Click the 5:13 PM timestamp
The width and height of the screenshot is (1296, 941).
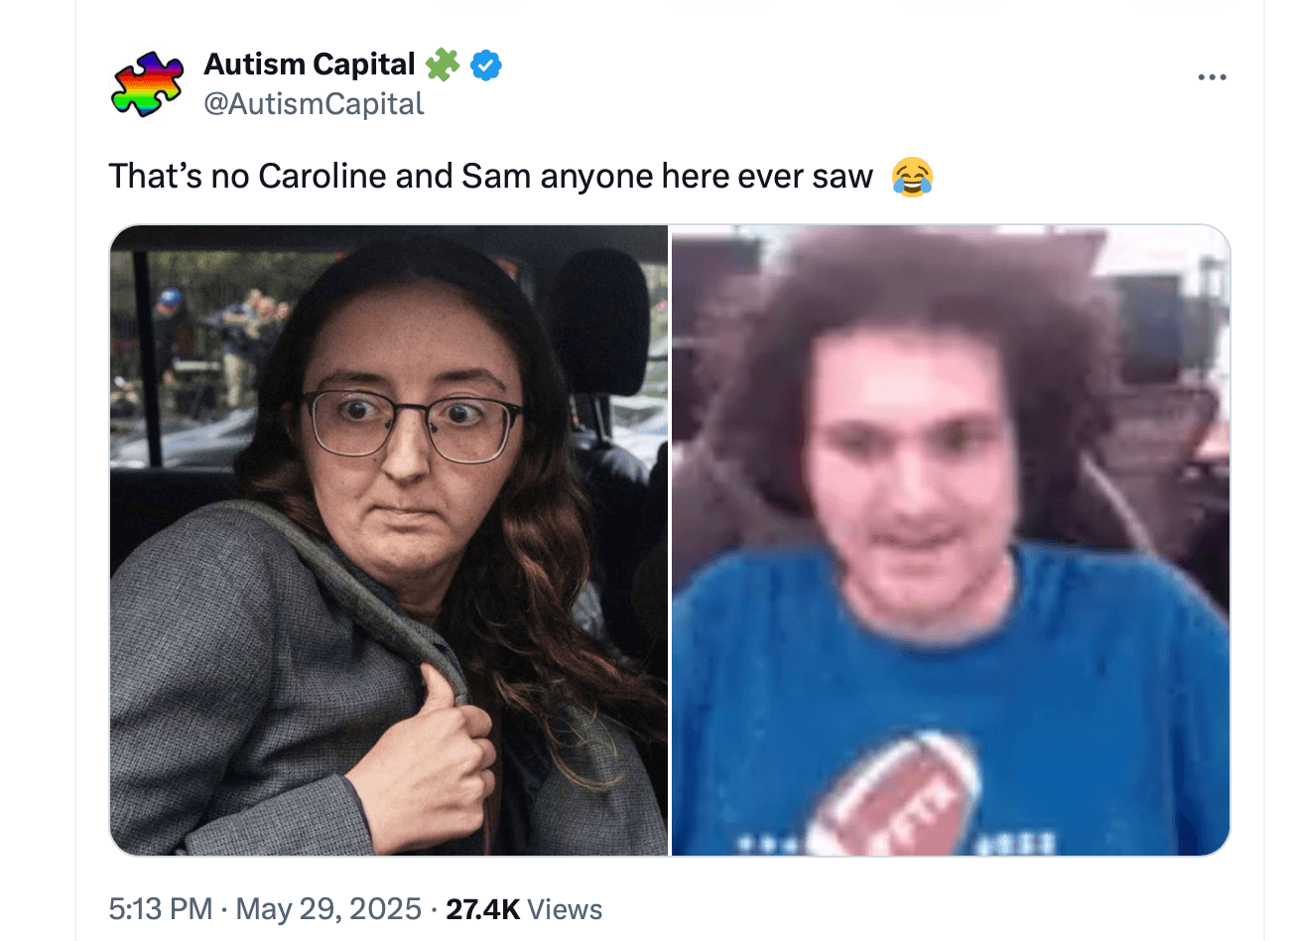click(161, 909)
